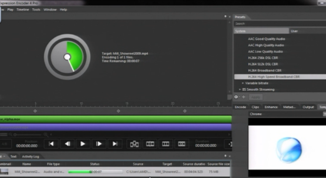
Task: Open the Timeline menu
Action: (23, 10)
